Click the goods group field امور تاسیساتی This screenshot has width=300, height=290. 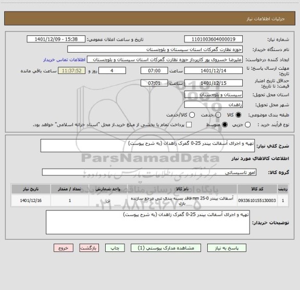click(149, 172)
